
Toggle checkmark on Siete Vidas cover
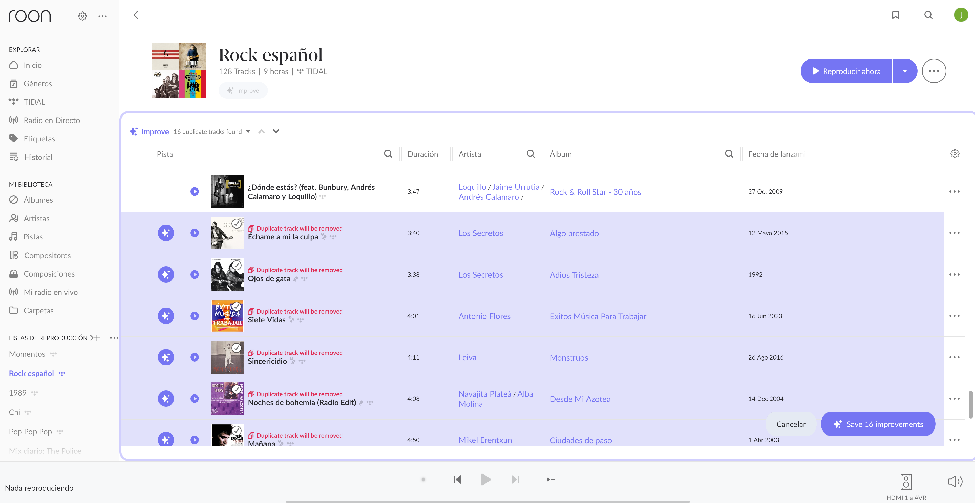pyautogui.click(x=237, y=306)
